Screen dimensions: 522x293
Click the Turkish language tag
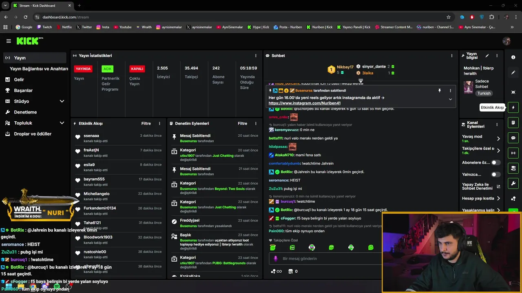(x=484, y=93)
